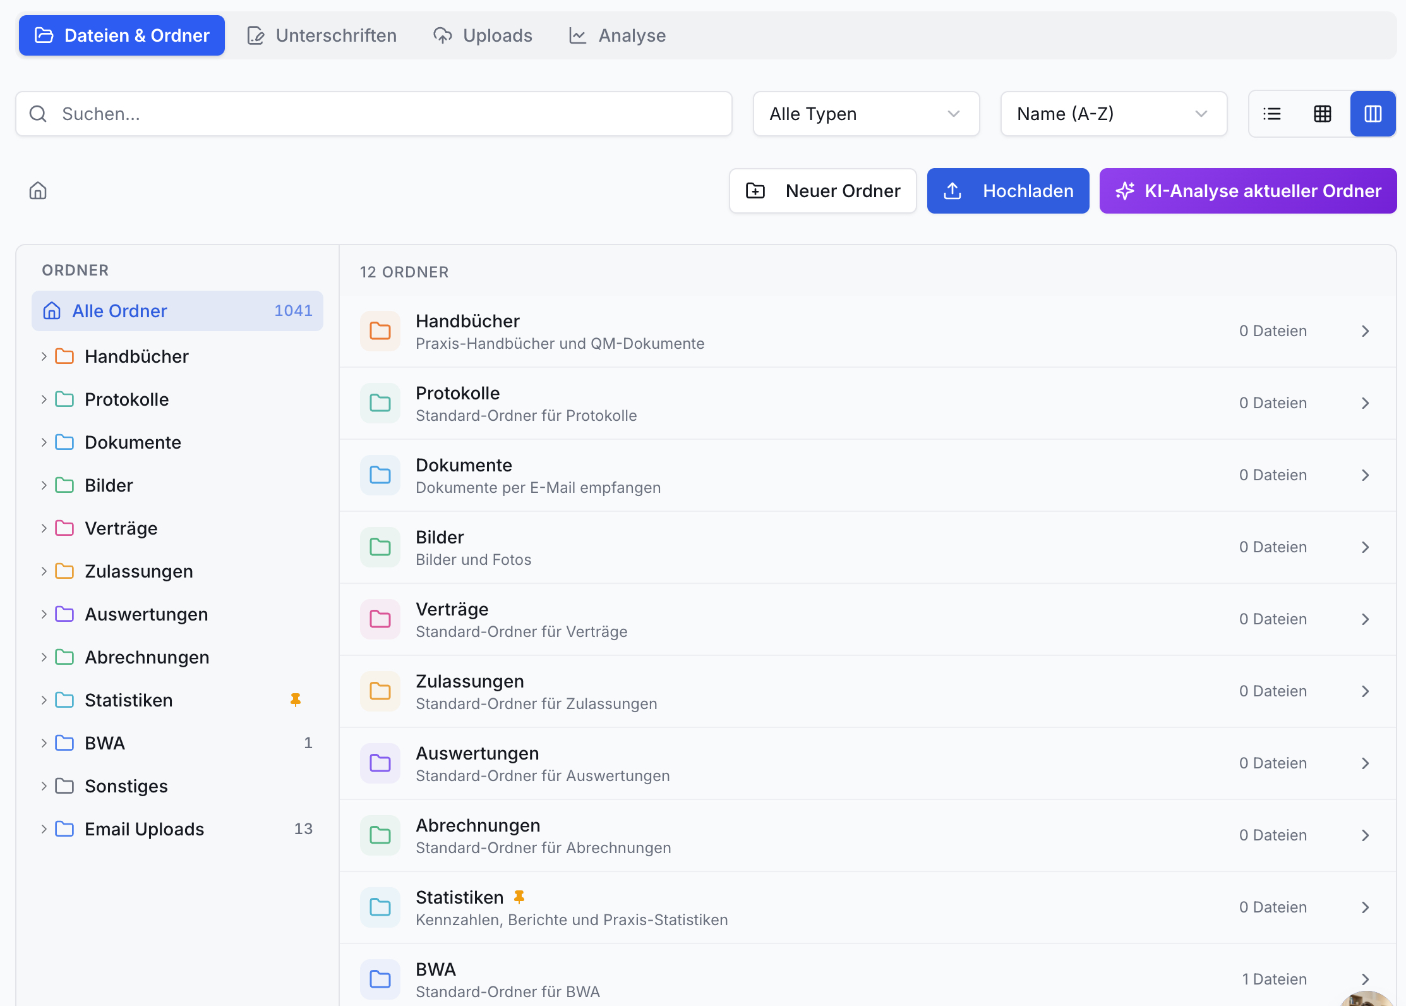1406x1006 pixels.
Task: Open Zulassungen row via its right chevron
Action: [x=1366, y=691]
